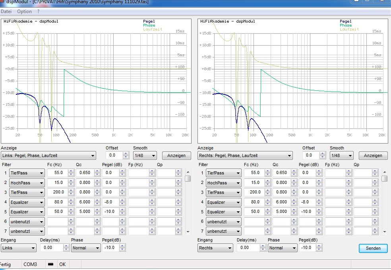Open the ? help menu
391x270 pixels.
tap(39, 11)
